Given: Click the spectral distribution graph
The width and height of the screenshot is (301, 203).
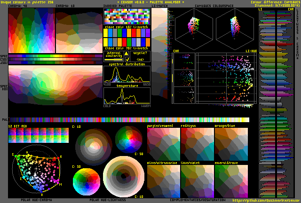Looking at the screenshot, I should pyautogui.click(x=127, y=74).
